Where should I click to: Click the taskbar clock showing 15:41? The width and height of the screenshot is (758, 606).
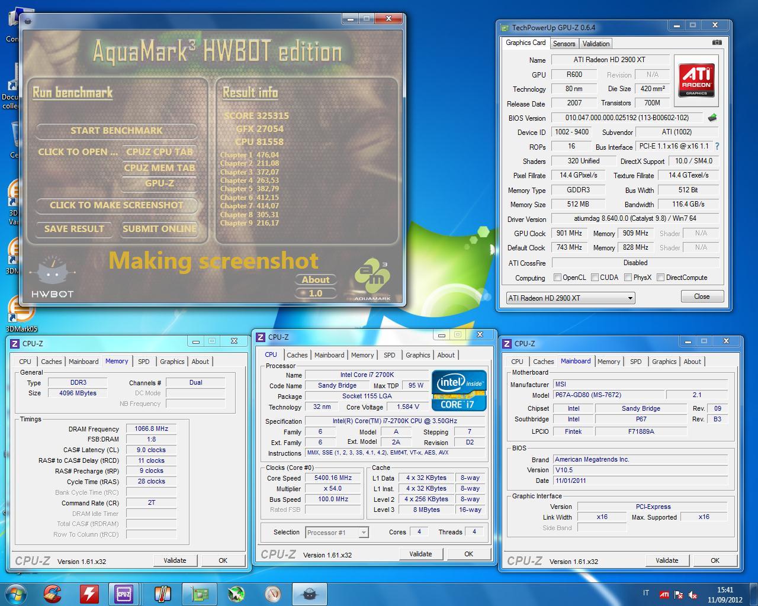[725, 594]
